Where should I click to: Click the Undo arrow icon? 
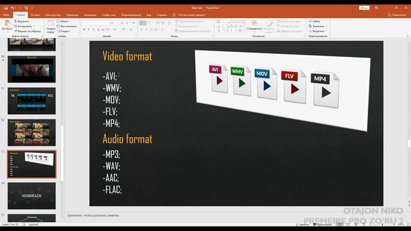pos(12,8)
